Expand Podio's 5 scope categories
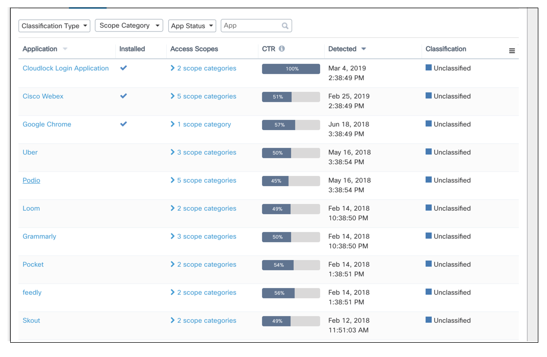The image size is (547, 357). [203, 180]
